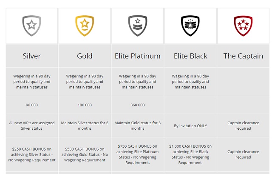Click the By invitation ONLY text
Screen dimensions: 272x174
(190, 126)
